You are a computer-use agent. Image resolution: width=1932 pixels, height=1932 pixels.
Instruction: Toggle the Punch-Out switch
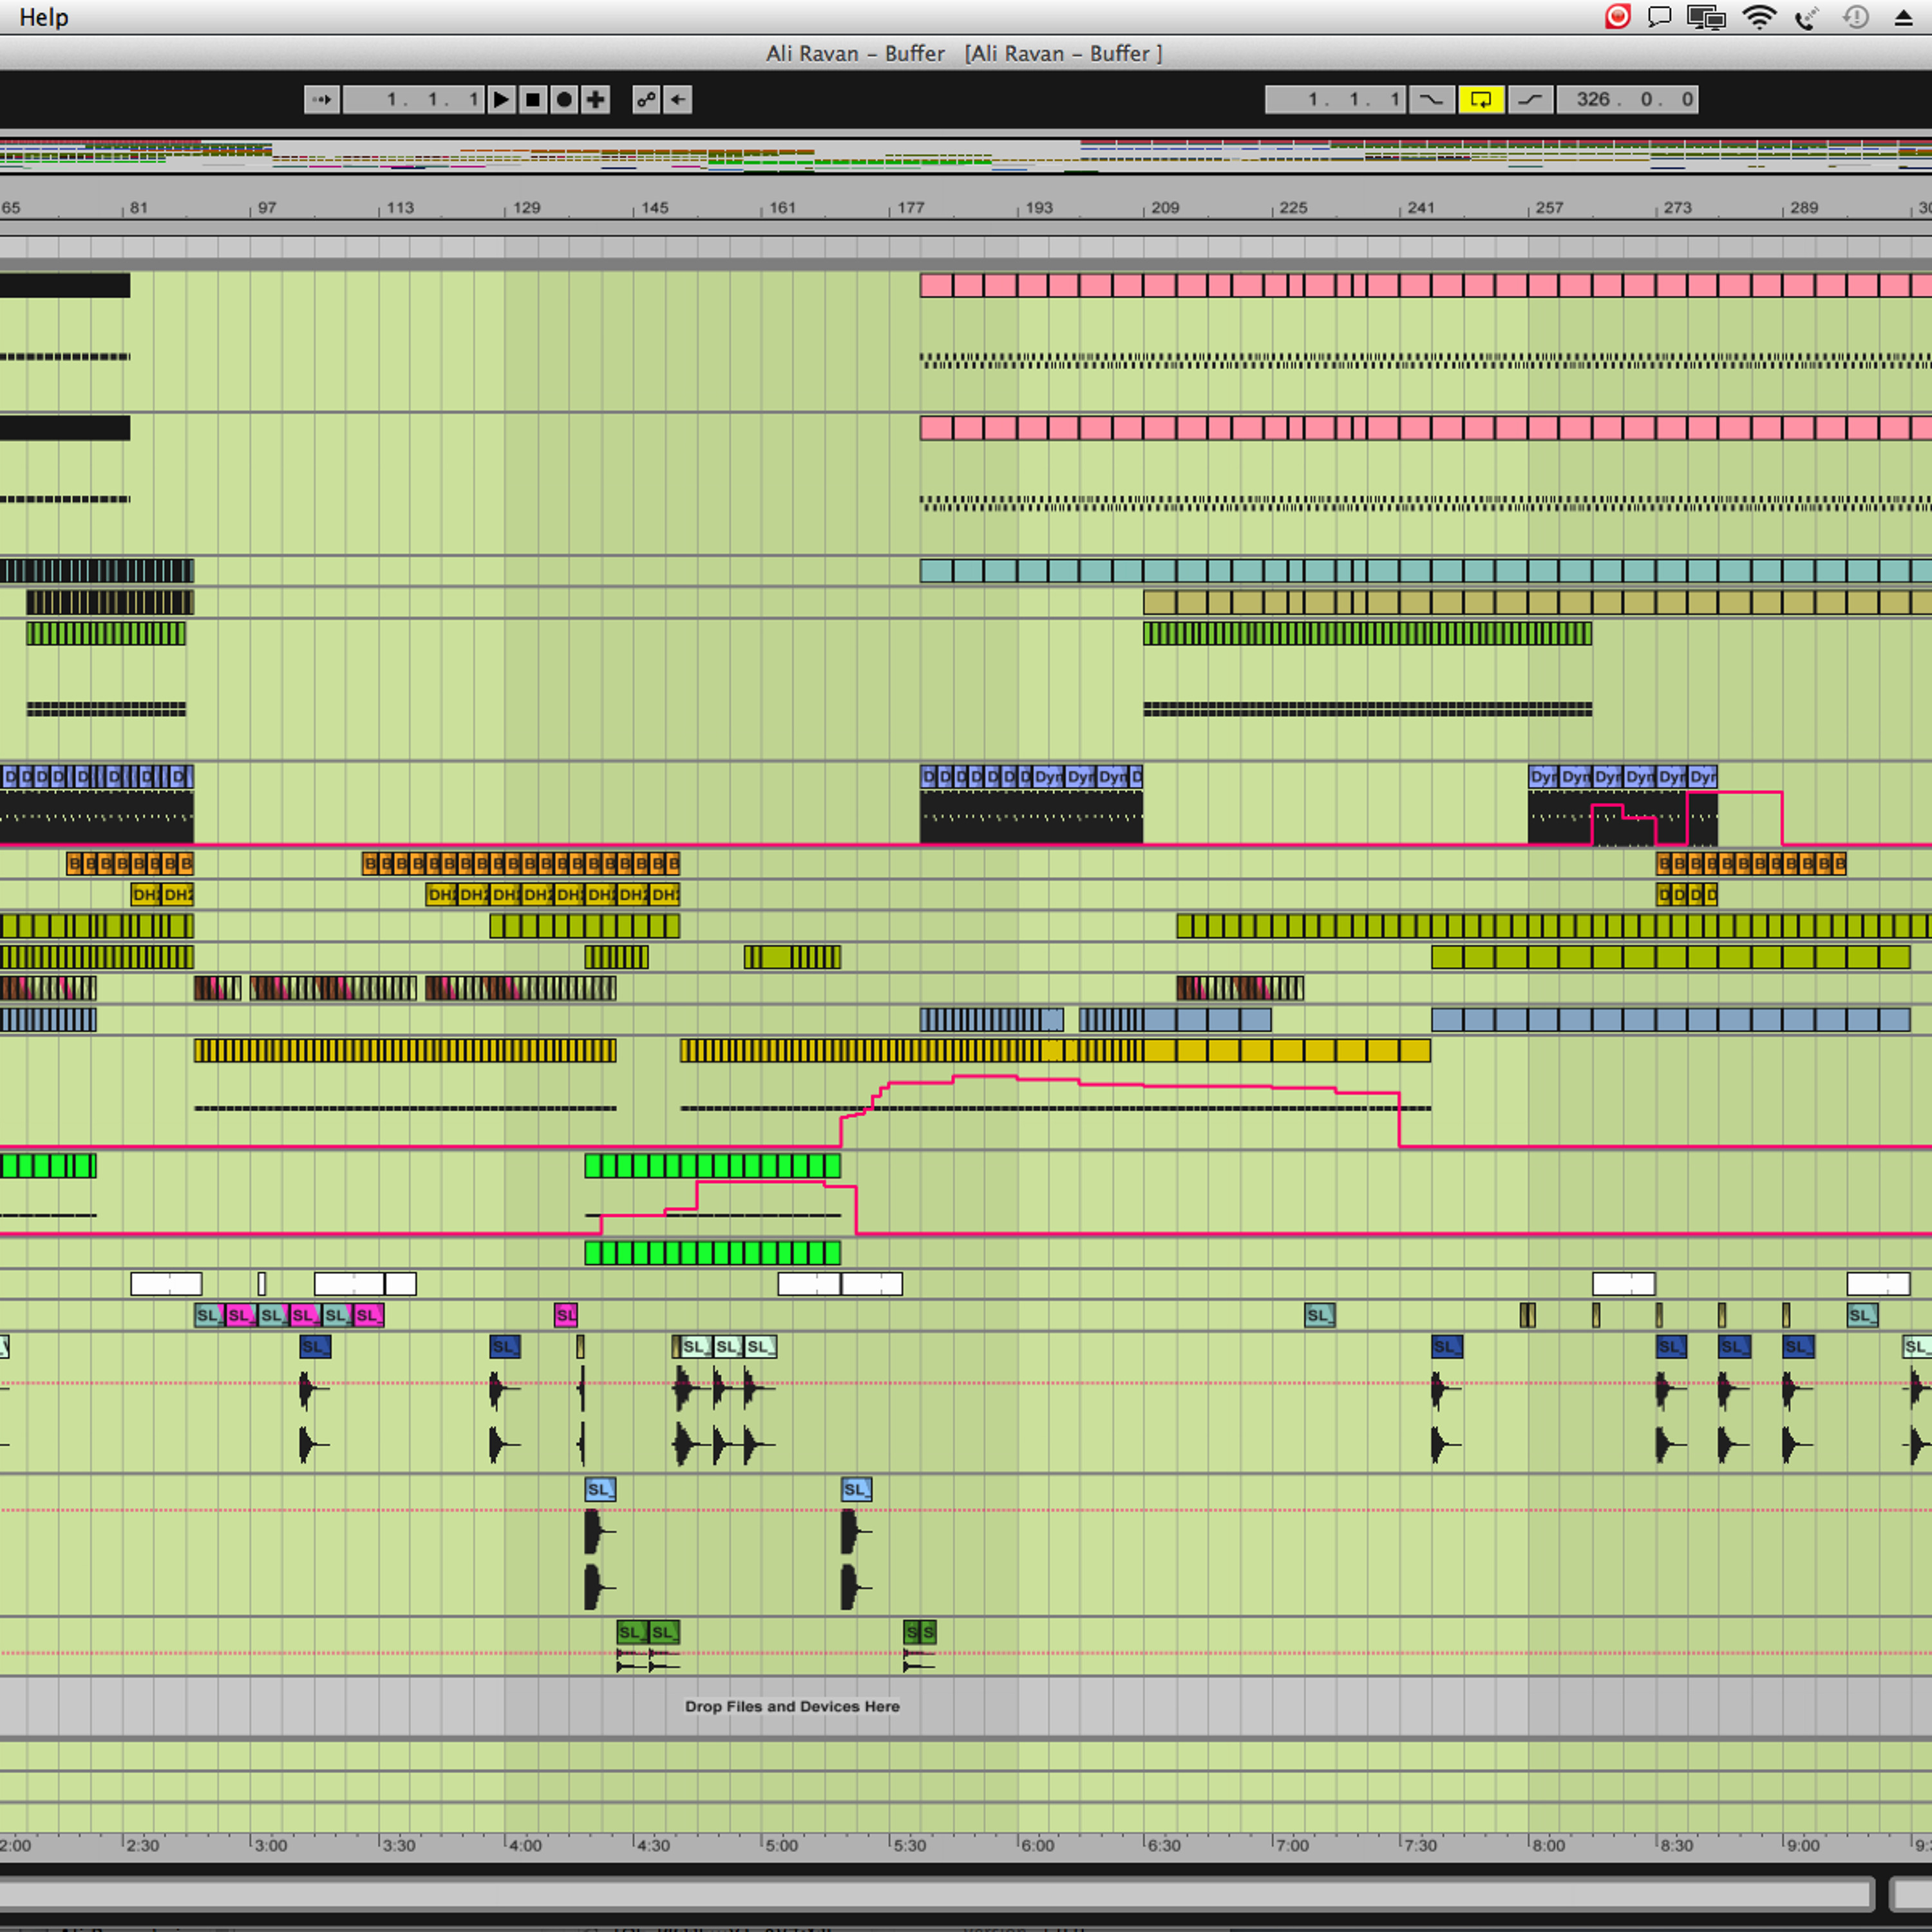1530,99
